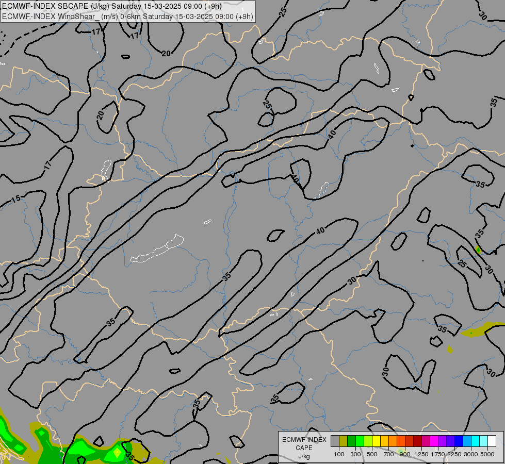Click the 15 wind shear contour label
The height and width of the screenshot is (464, 505).
(16, 199)
